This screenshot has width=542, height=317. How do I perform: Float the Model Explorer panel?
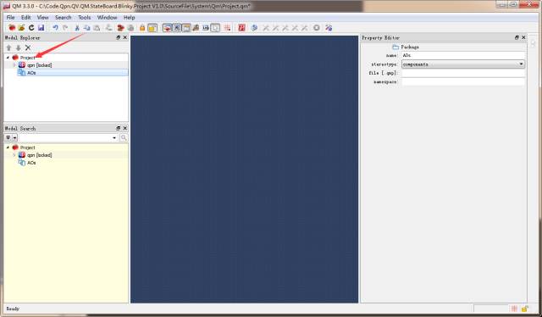(x=119, y=37)
